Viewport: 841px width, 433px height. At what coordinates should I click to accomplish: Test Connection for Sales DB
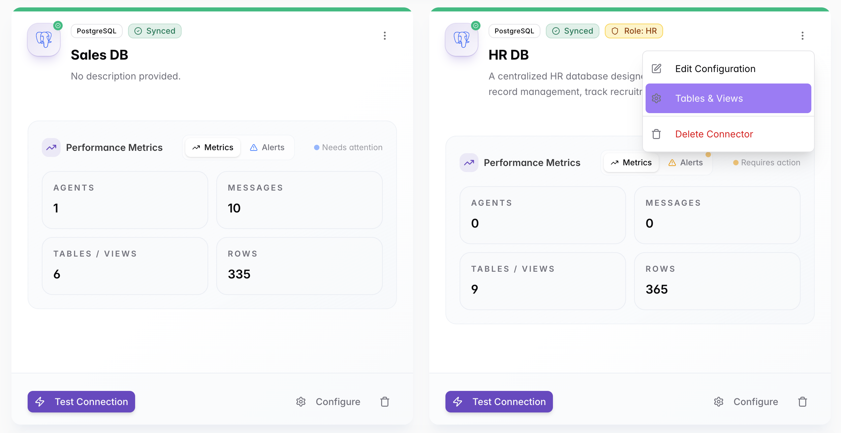coord(81,402)
